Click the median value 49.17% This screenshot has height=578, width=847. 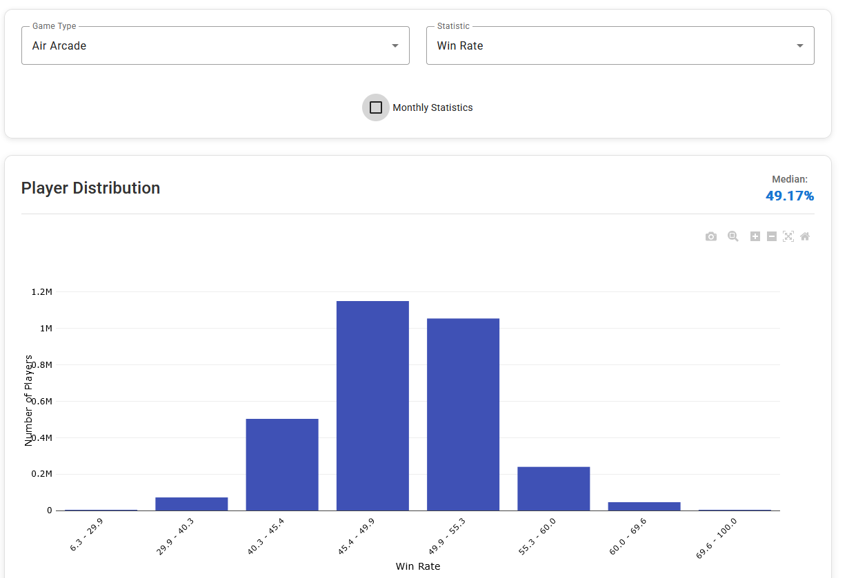(790, 196)
